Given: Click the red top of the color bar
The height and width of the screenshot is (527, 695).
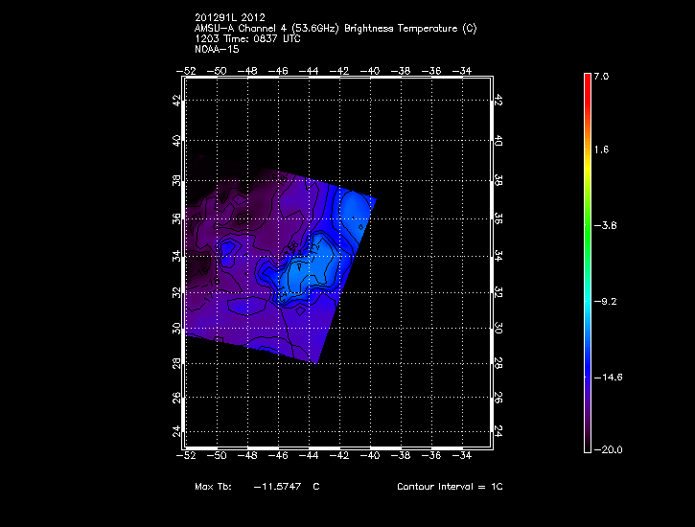Looking at the screenshot, I should (588, 80).
